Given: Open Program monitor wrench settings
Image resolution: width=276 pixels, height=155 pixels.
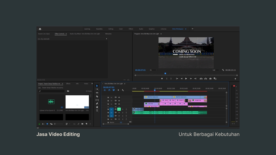Looking at the screenshot, I should coord(223,70).
